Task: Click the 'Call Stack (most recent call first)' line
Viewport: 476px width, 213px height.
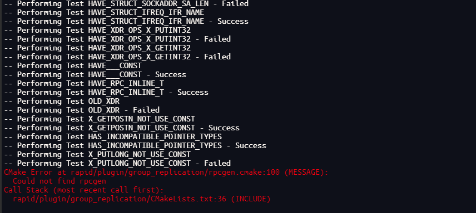Action: coord(84,190)
